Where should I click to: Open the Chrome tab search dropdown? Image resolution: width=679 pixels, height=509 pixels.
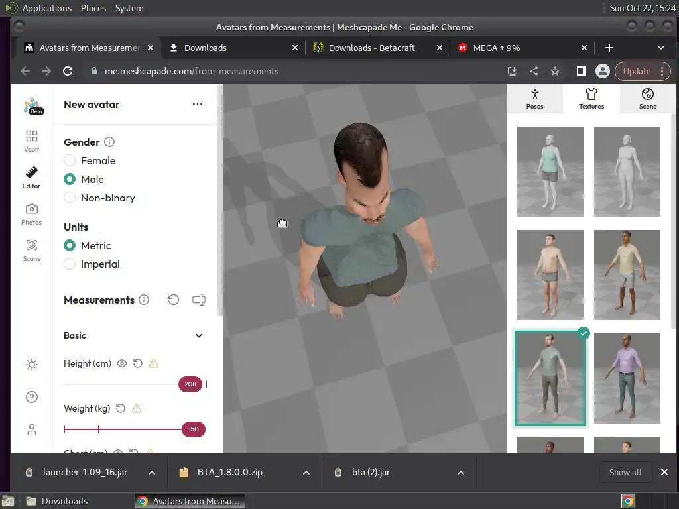(661, 48)
